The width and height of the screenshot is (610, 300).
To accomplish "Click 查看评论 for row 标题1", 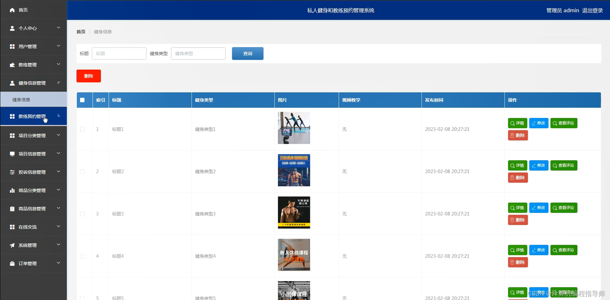I will (x=564, y=123).
